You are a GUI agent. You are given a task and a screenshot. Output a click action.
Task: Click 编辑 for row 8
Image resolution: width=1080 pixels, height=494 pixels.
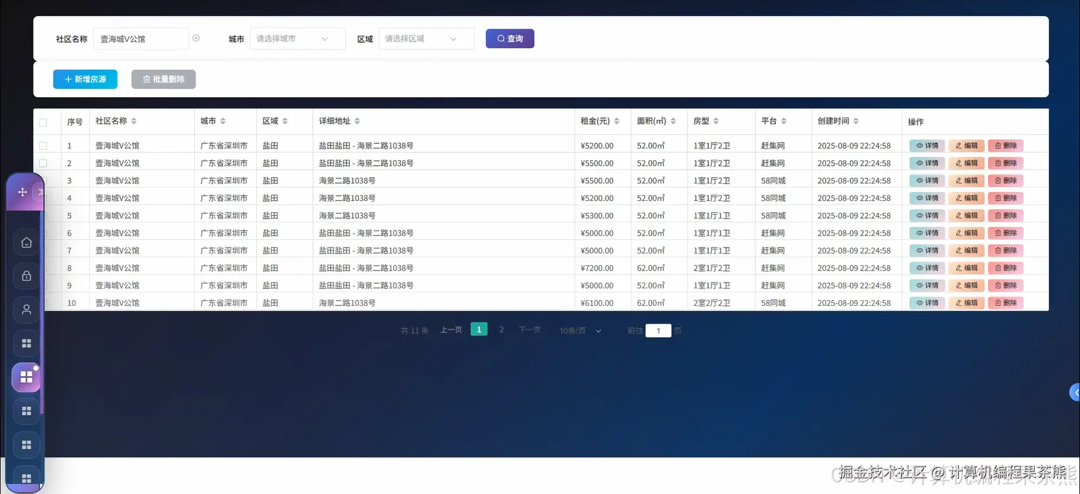pos(967,268)
